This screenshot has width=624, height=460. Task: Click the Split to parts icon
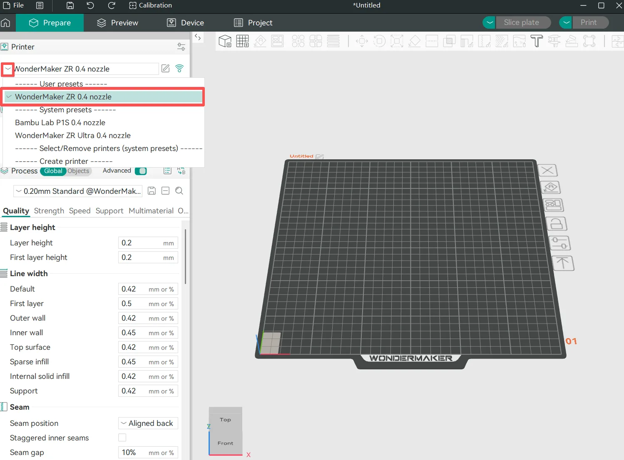pos(316,41)
